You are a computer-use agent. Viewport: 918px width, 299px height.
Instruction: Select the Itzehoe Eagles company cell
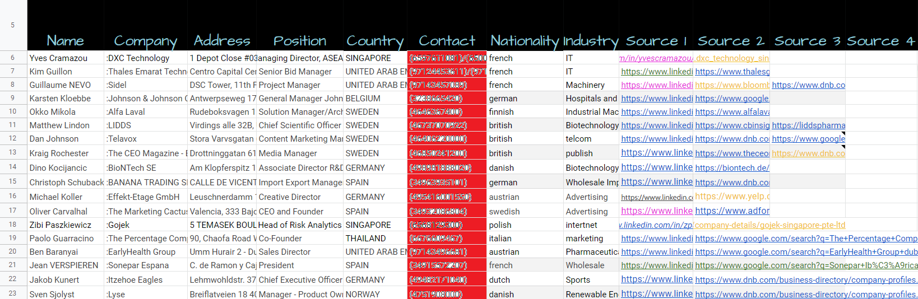pyautogui.click(x=146, y=279)
